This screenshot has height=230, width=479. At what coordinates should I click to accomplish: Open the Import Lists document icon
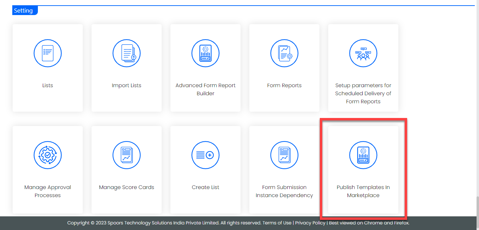tap(127, 53)
